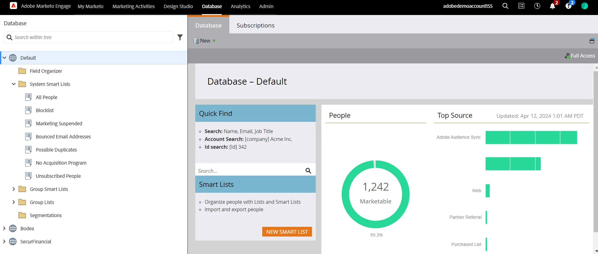
Task: Click the Adobe logo icon
Action: point(13,6)
